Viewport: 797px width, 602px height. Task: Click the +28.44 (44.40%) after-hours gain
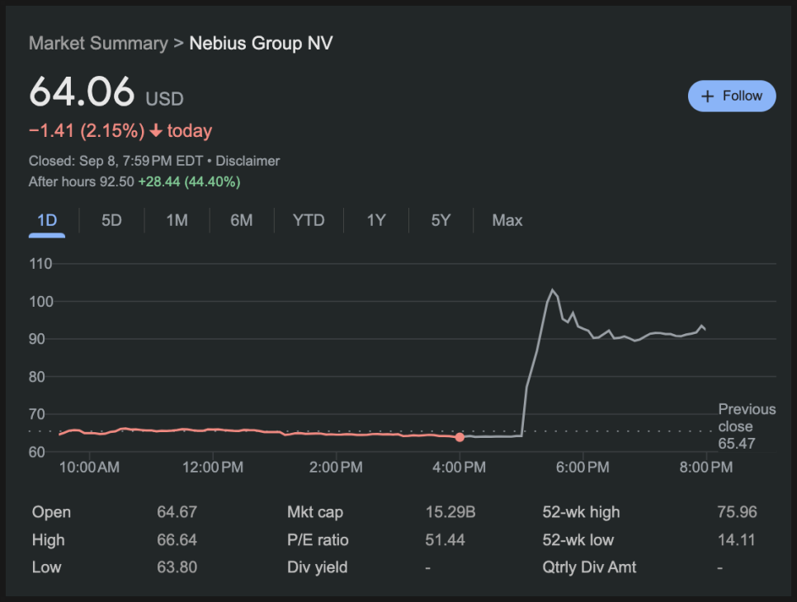pos(189,182)
